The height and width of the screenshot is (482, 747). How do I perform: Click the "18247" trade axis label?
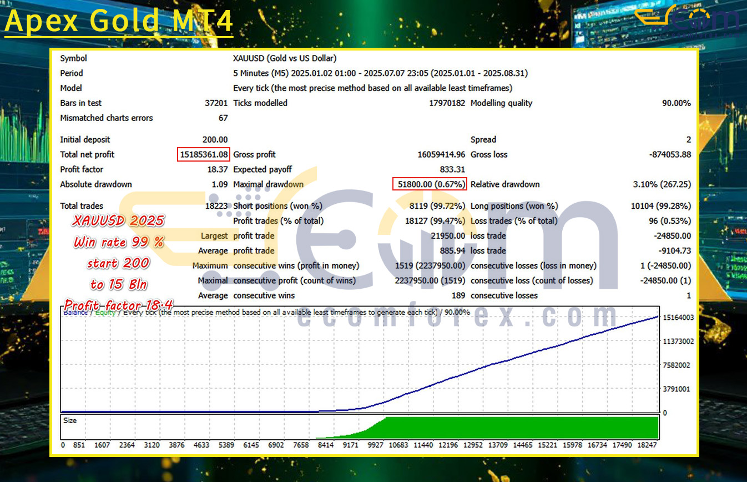tap(647, 445)
